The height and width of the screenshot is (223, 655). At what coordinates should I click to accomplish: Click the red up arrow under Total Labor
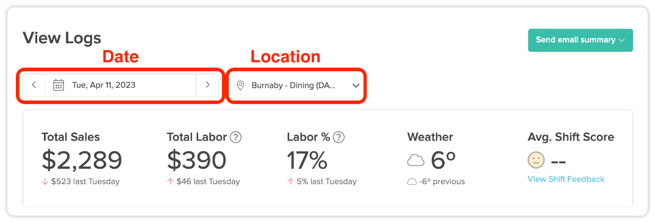170,182
